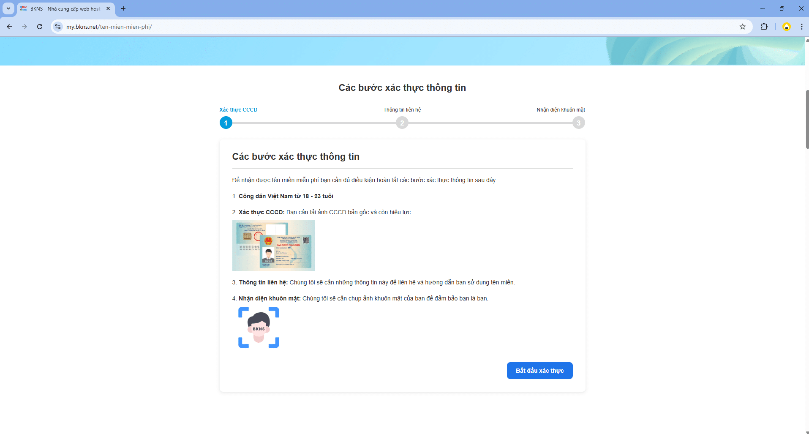Image resolution: width=809 pixels, height=434 pixels.
Task: Open site information icon in address bar
Action: pyautogui.click(x=58, y=27)
